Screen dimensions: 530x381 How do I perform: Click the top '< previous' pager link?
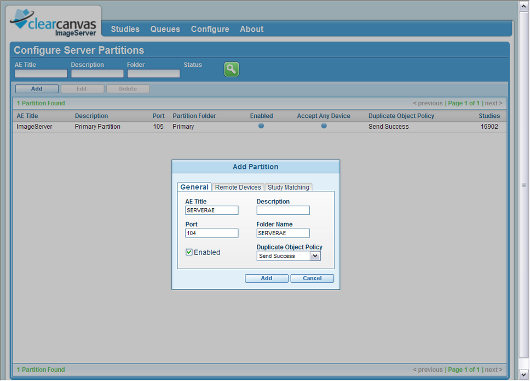pos(428,103)
